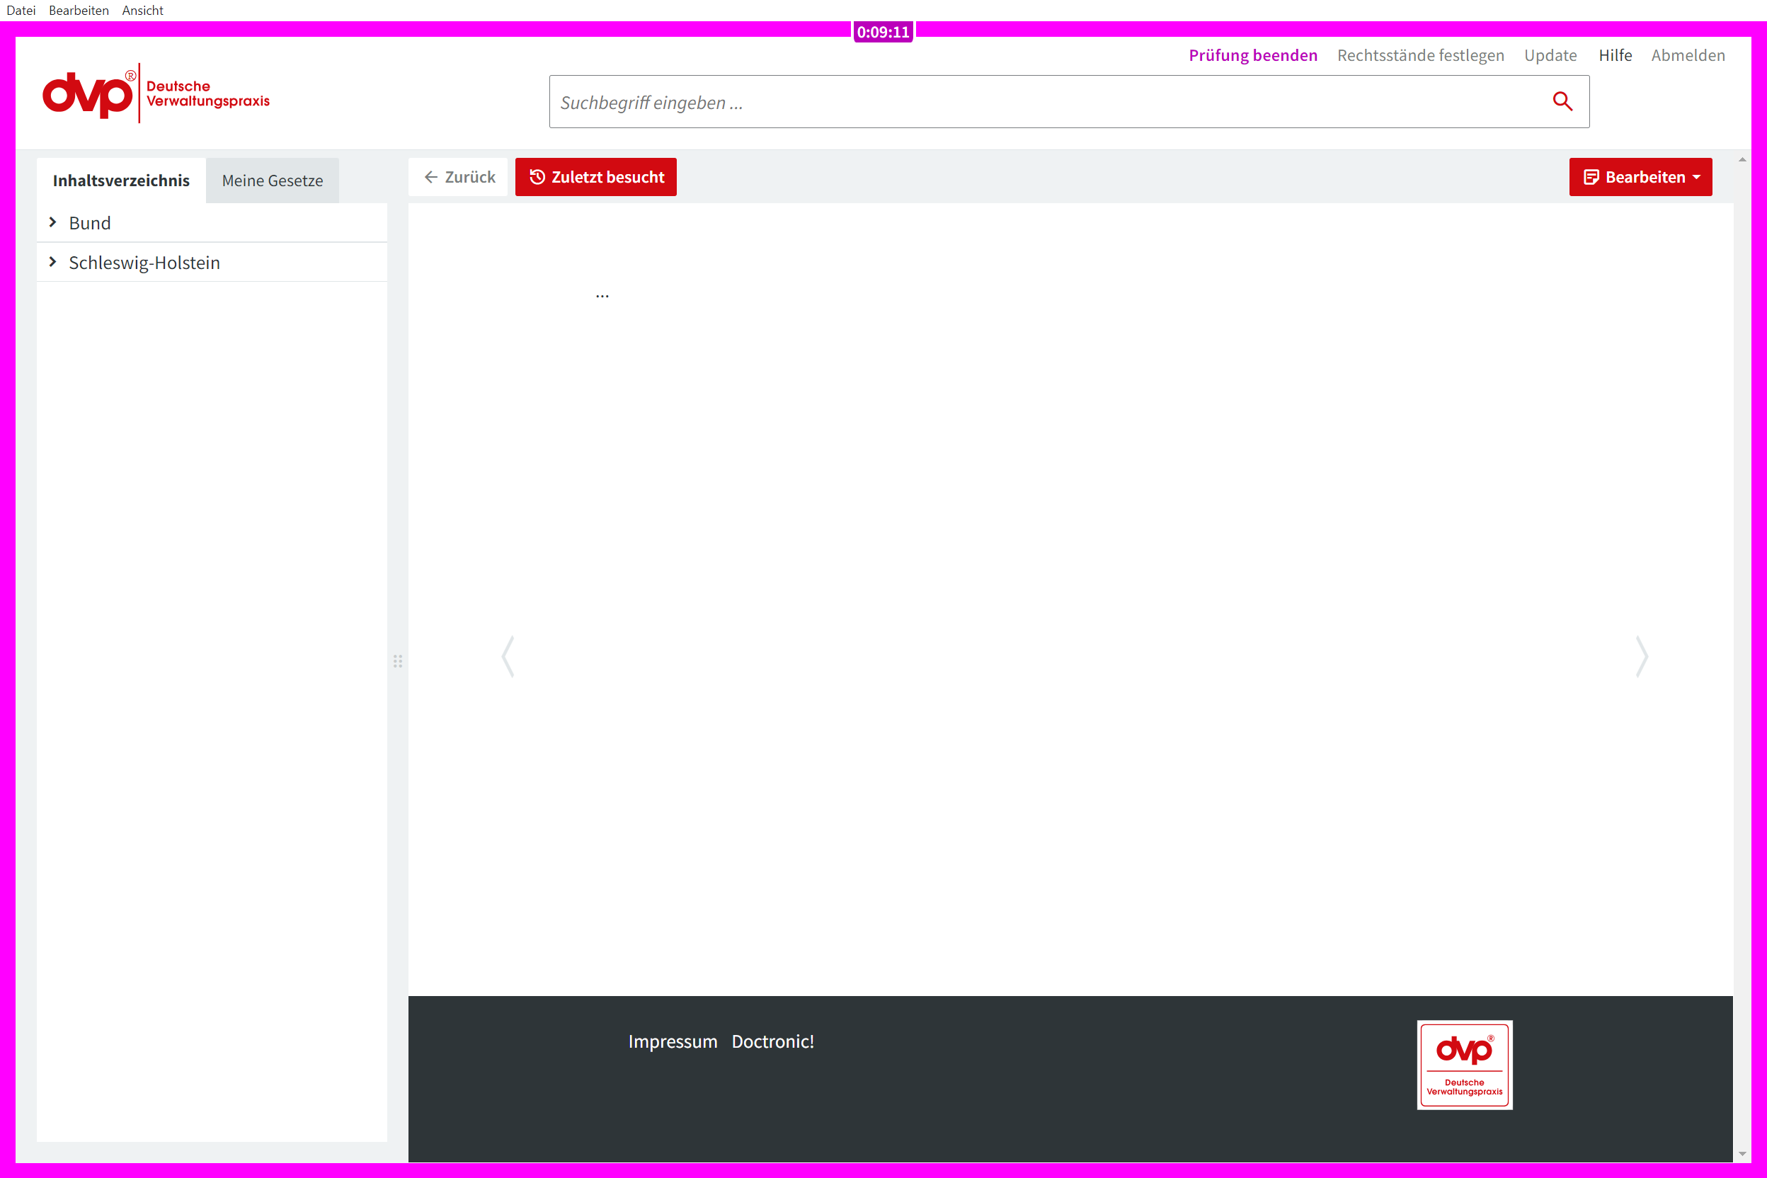Open the Bearbeiten dropdown button
Screen dimensions: 1767x1178
(1640, 177)
